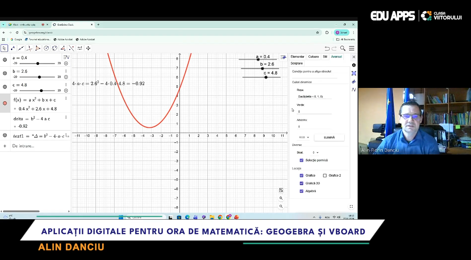This screenshot has width=471, height=260.
Task: Open Graphics preferences blue square icon
Action: (x=354, y=73)
